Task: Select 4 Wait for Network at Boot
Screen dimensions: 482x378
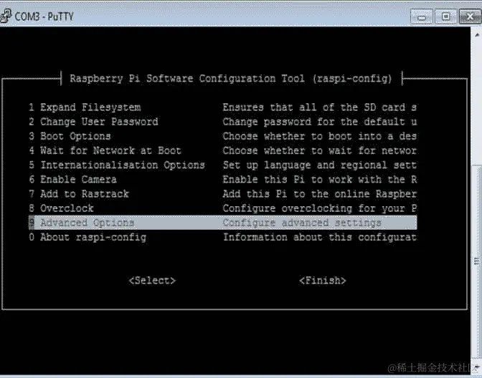Action: tap(105, 150)
